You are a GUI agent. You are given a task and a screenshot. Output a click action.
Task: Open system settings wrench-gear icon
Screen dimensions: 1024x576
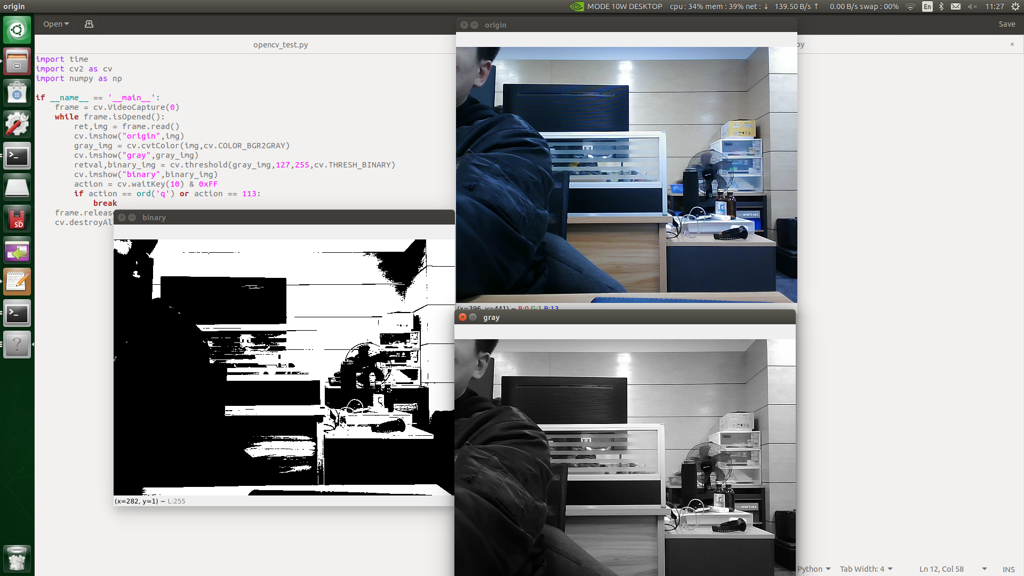(x=17, y=124)
